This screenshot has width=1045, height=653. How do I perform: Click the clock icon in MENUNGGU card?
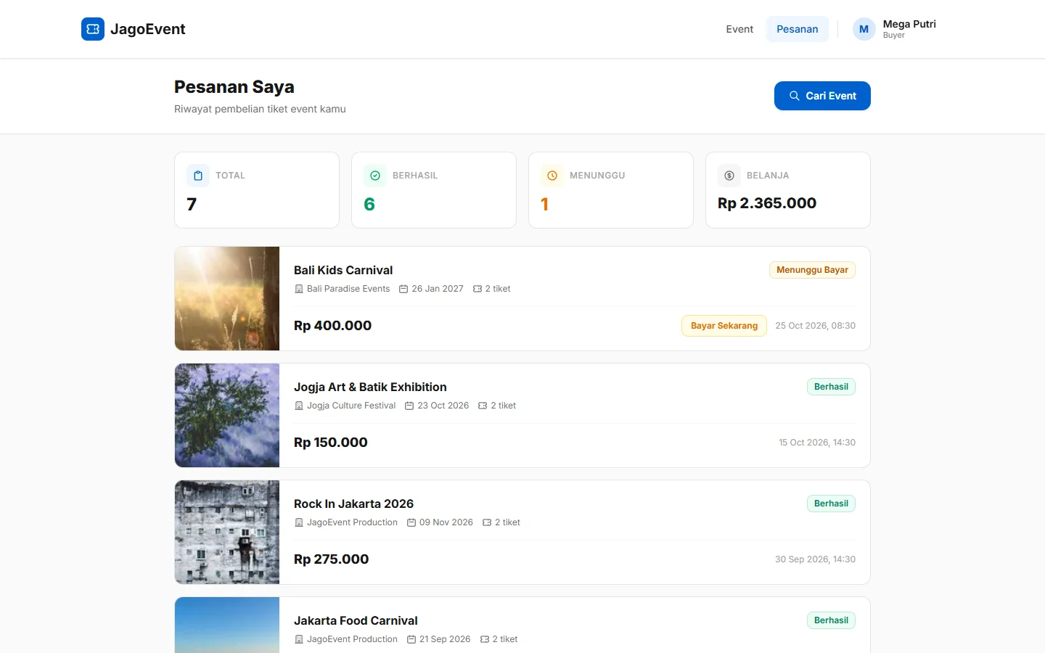(x=552, y=176)
